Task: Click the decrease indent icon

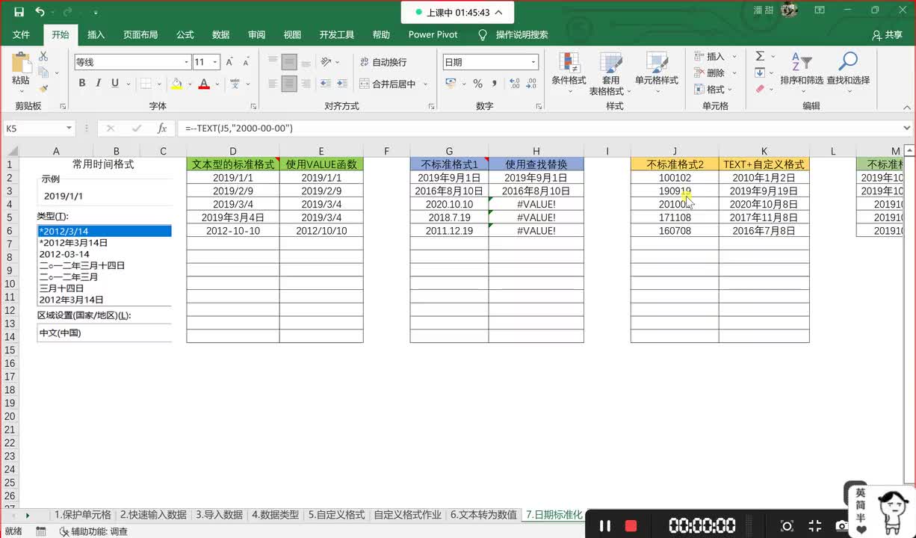Action: click(x=326, y=84)
